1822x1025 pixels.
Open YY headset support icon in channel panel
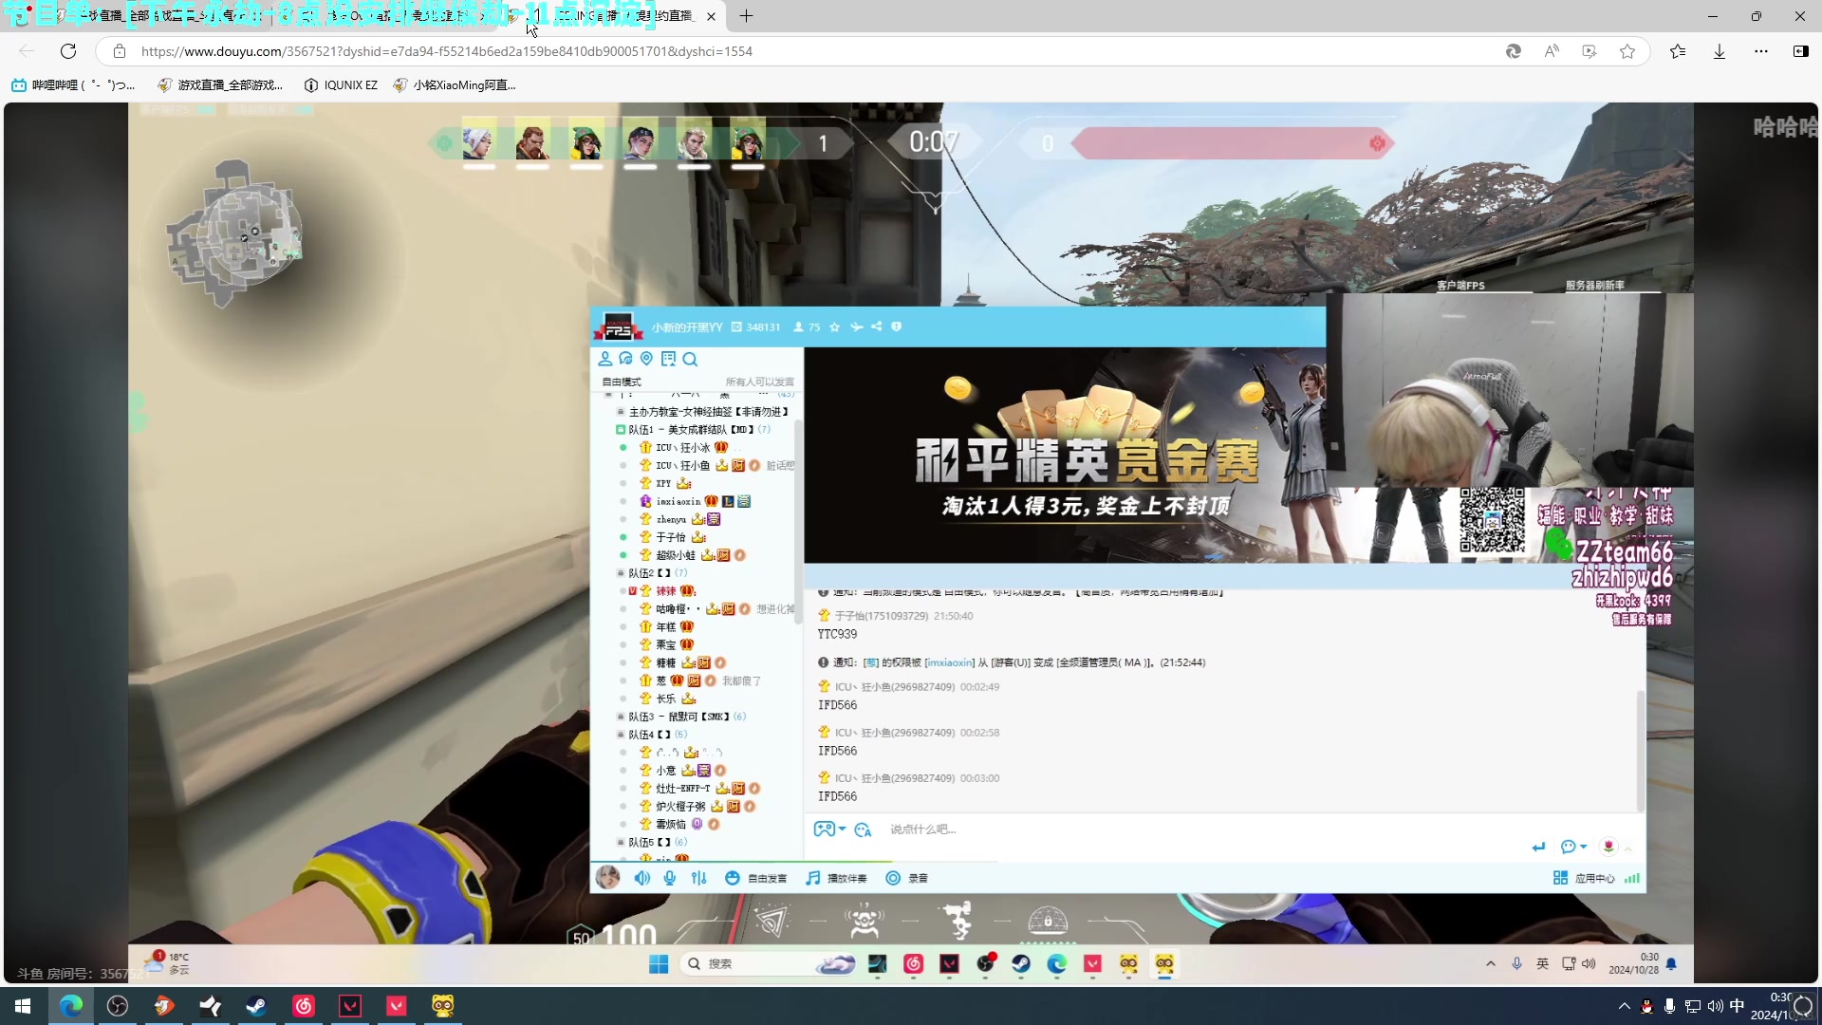625,359
